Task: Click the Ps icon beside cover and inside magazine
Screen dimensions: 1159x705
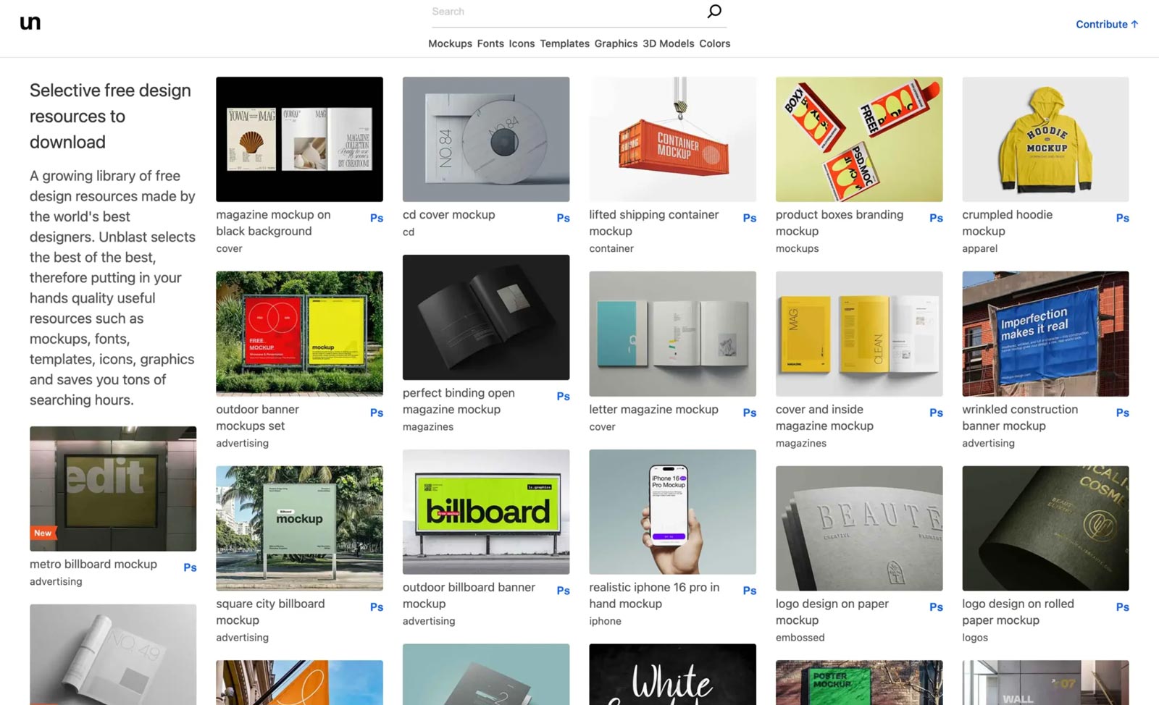Action: click(x=936, y=413)
